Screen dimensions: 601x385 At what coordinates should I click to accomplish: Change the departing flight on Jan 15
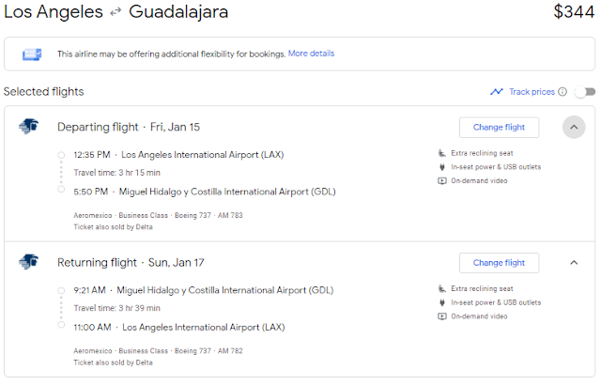(x=499, y=127)
